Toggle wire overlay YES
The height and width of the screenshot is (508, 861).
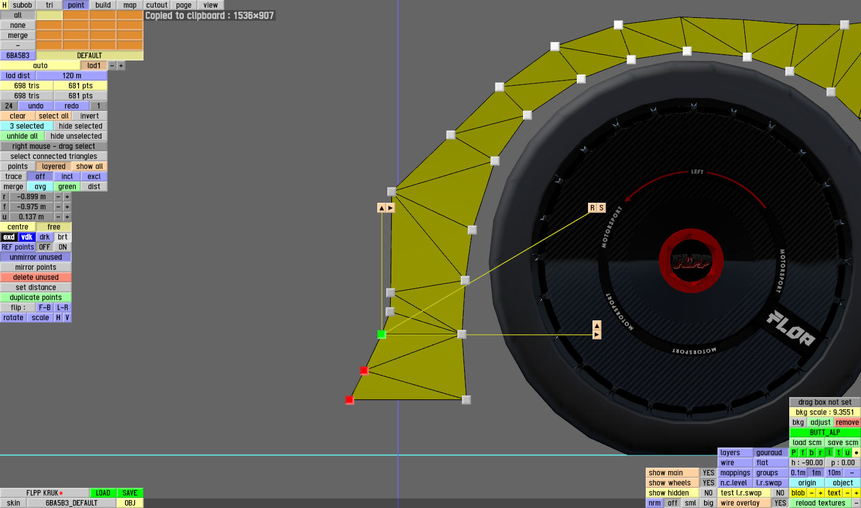[x=780, y=503]
